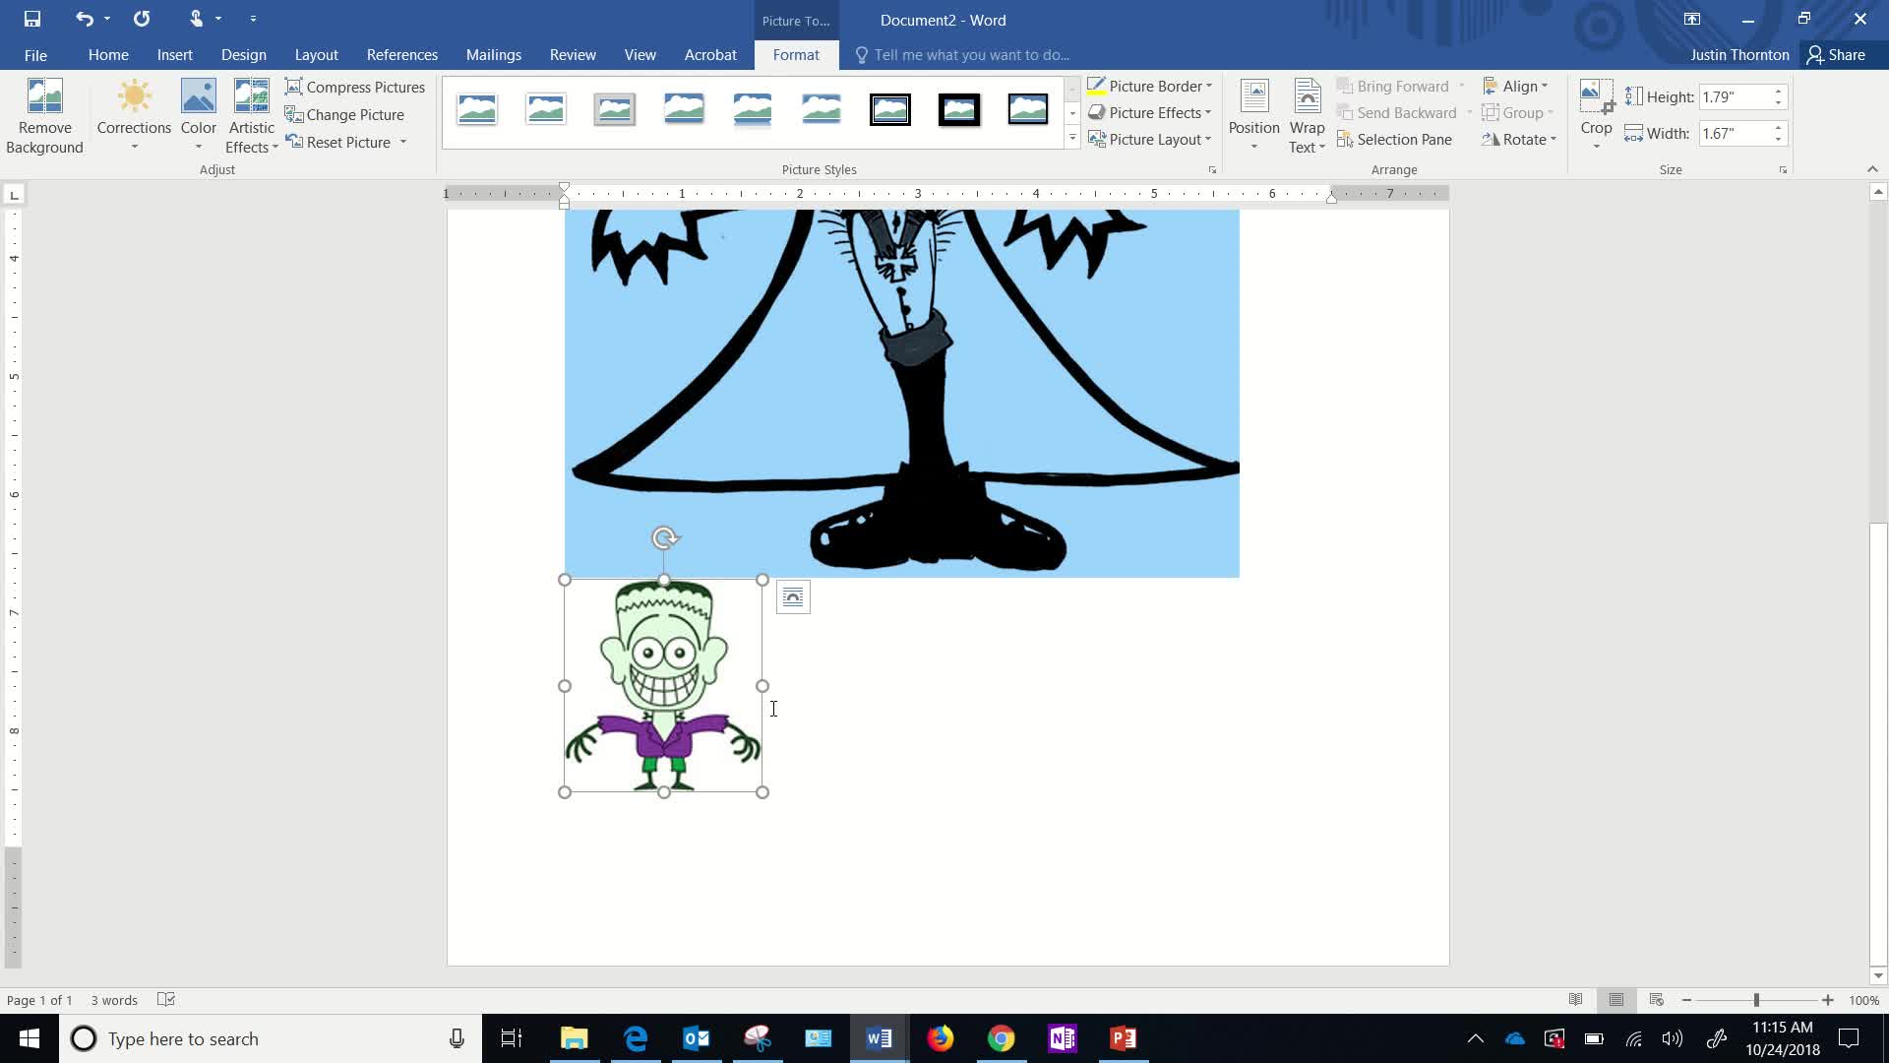1889x1063 pixels.
Task: Click the Layout Options icon beside the picture
Action: tap(793, 597)
